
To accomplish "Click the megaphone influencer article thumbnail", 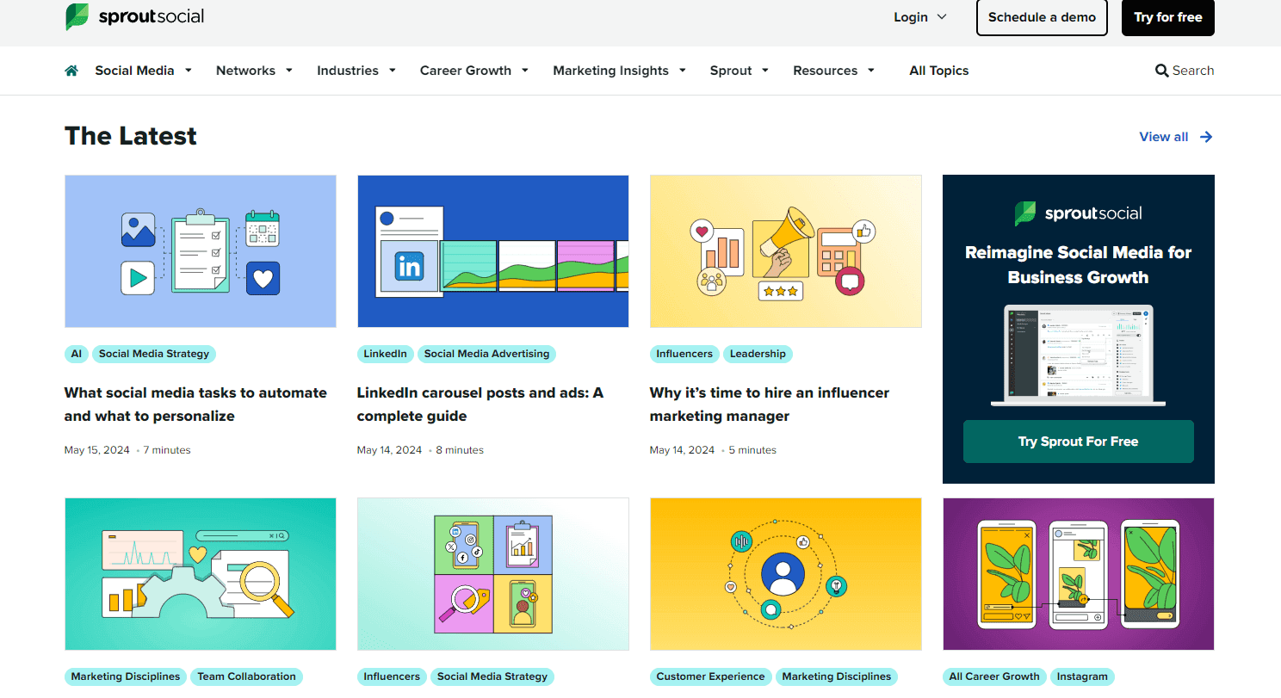I will pyautogui.click(x=786, y=251).
